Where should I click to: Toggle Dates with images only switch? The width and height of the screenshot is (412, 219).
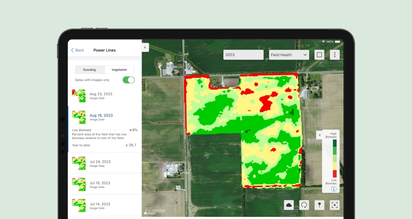[129, 80]
